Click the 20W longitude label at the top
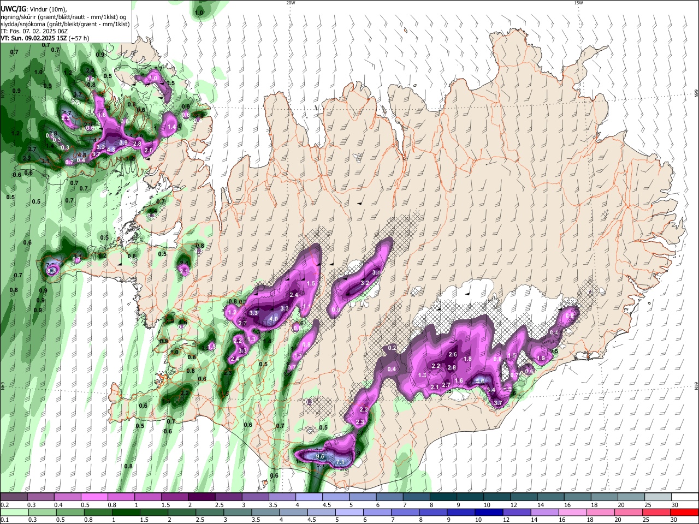The width and height of the screenshot is (699, 524). 291,3
